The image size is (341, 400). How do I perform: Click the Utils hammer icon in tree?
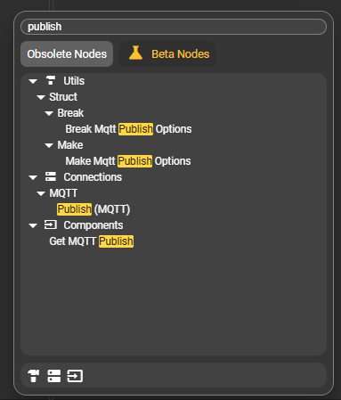51,80
